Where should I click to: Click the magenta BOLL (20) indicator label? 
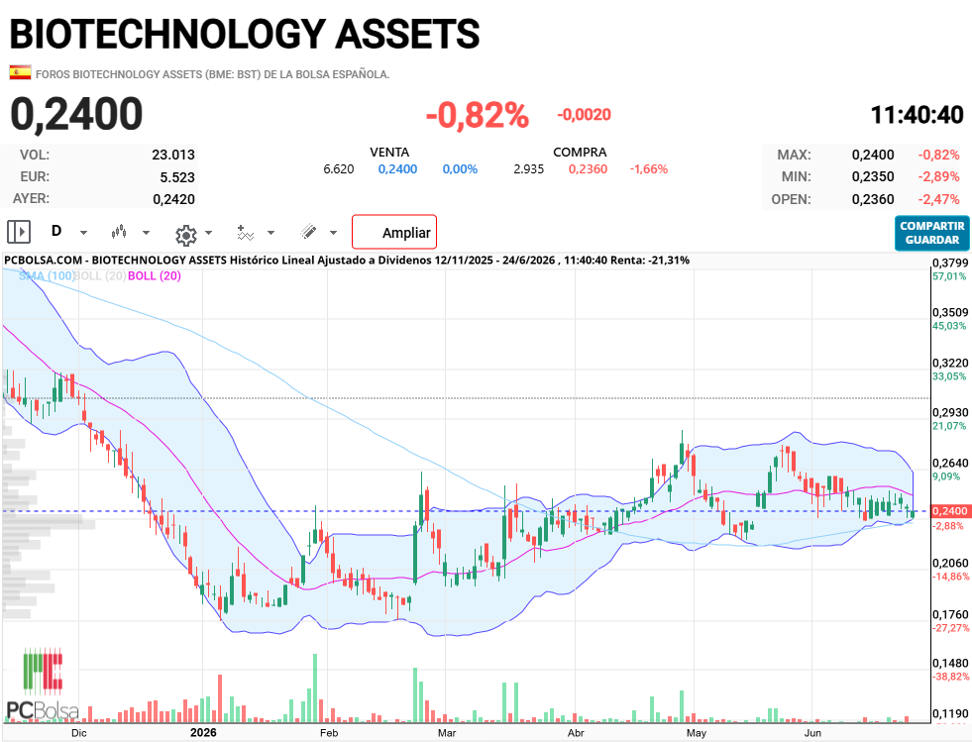pyautogui.click(x=155, y=275)
